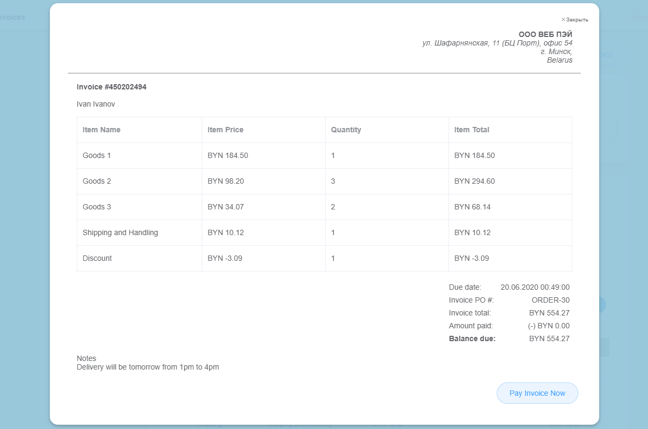Select the Invoice PO # value ORDER-30
Image resolution: width=648 pixels, height=429 pixels.
pos(550,300)
